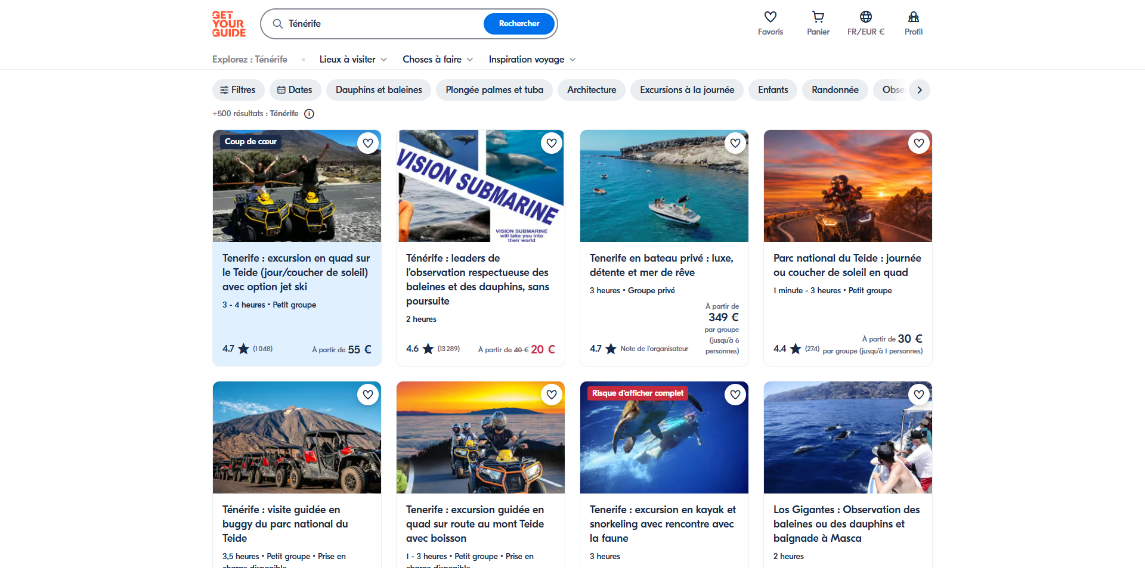Click the GetYourGuide logo

pos(229,24)
